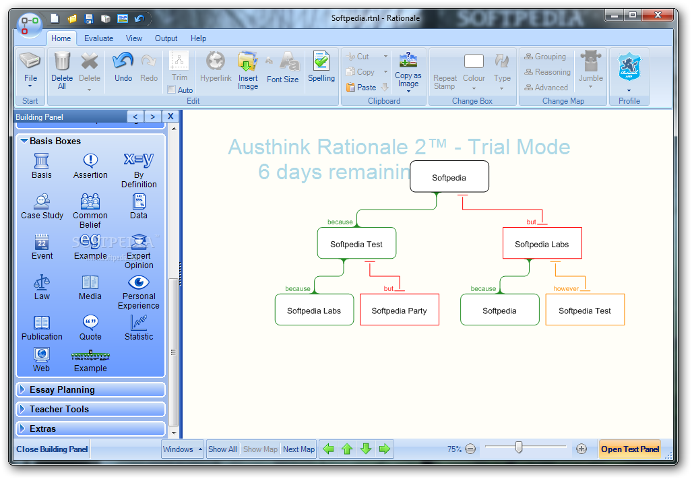The image size is (692, 479).
Task: Click the new document icon in title bar
Action: (55, 18)
